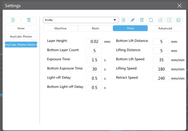
Task: Click the refresh profile circular arrows icon
Action: click(x=151, y=20)
